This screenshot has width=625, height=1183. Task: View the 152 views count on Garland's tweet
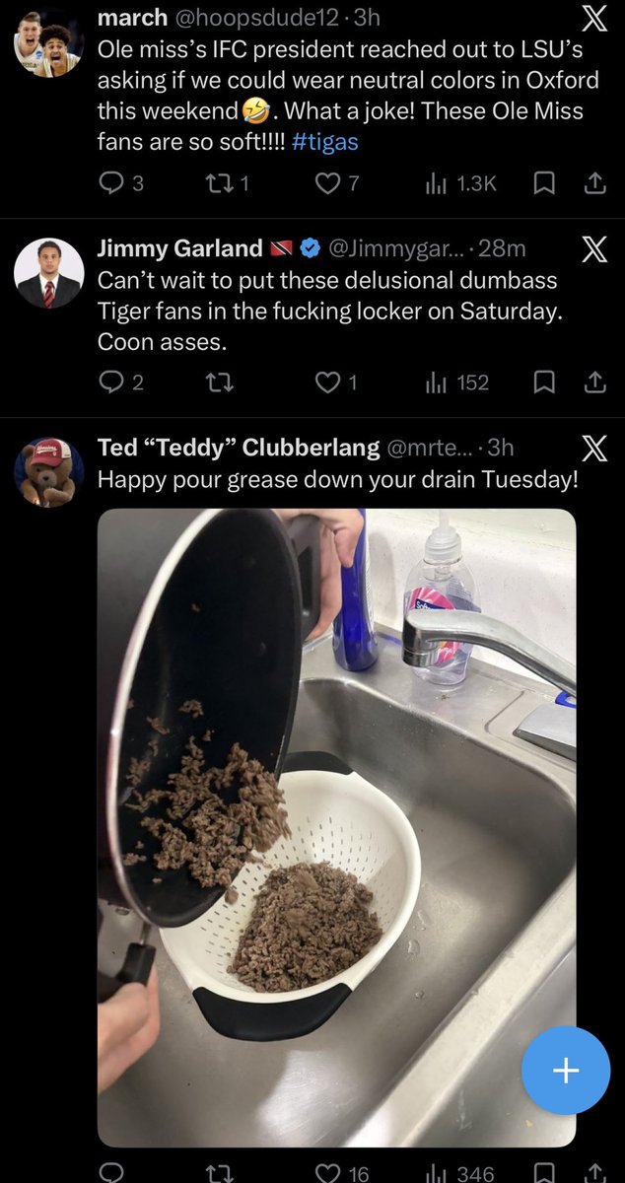point(456,383)
